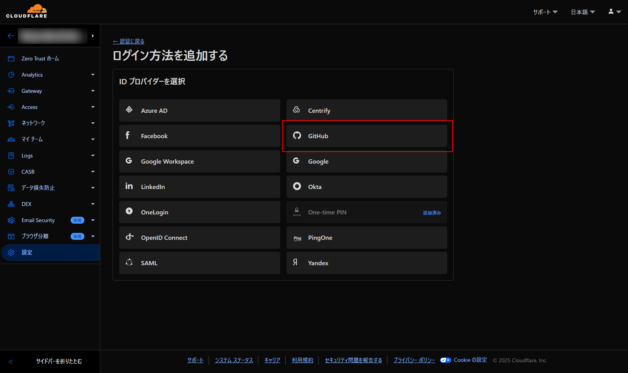Click the Logs document icon

coord(11,156)
